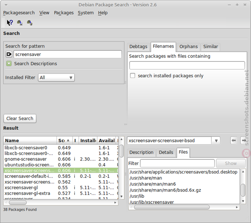This screenshot has width=251, height=223.
Task: Open the Help menu
Action: coord(103,13)
